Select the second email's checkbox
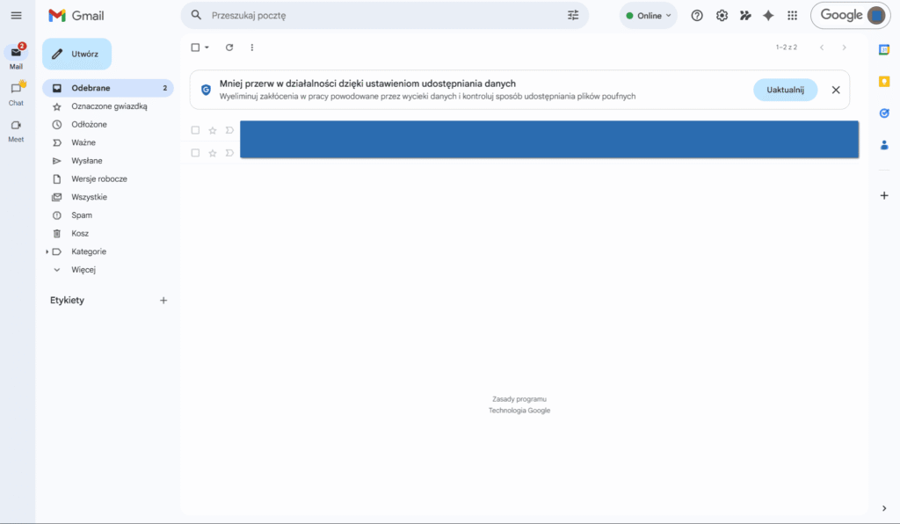The height and width of the screenshot is (524, 900). (x=195, y=152)
